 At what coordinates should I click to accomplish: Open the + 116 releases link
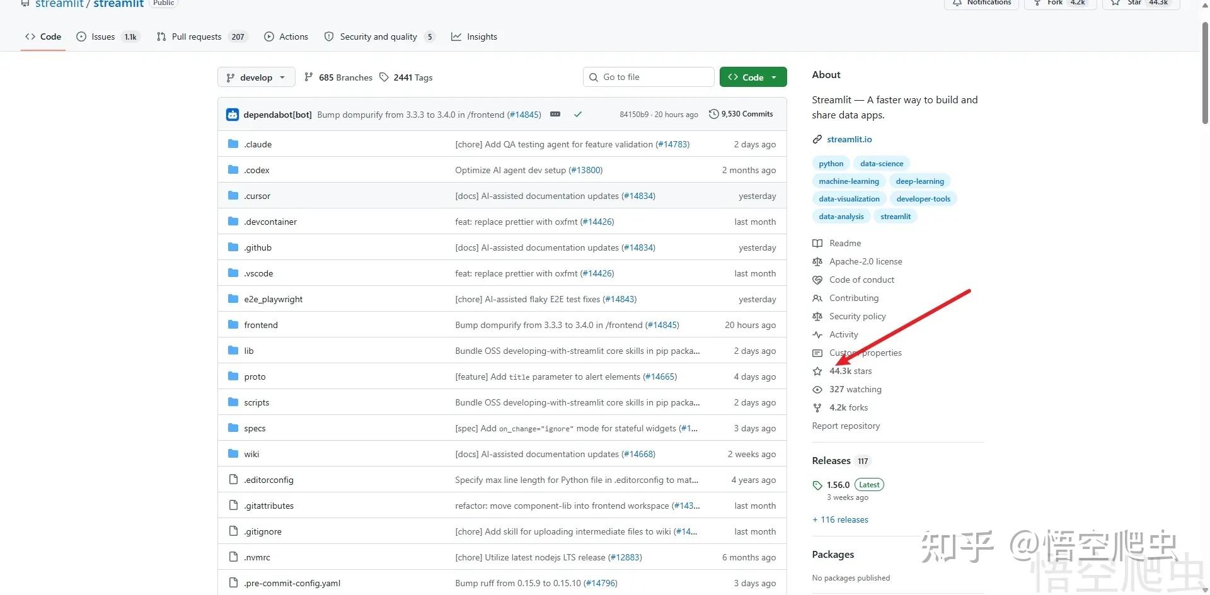pyautogui.click(x=840, y=519)
